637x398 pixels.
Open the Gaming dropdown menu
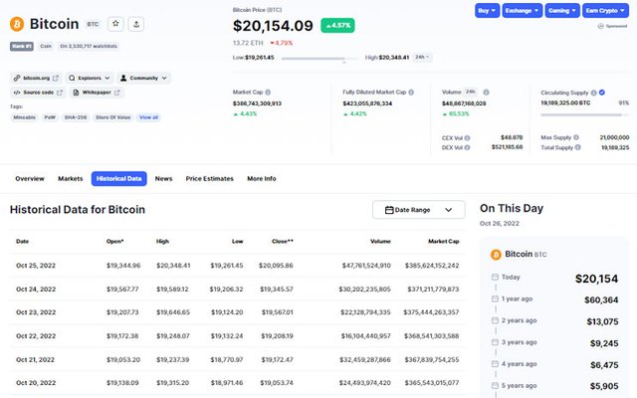tap(561, 11)
